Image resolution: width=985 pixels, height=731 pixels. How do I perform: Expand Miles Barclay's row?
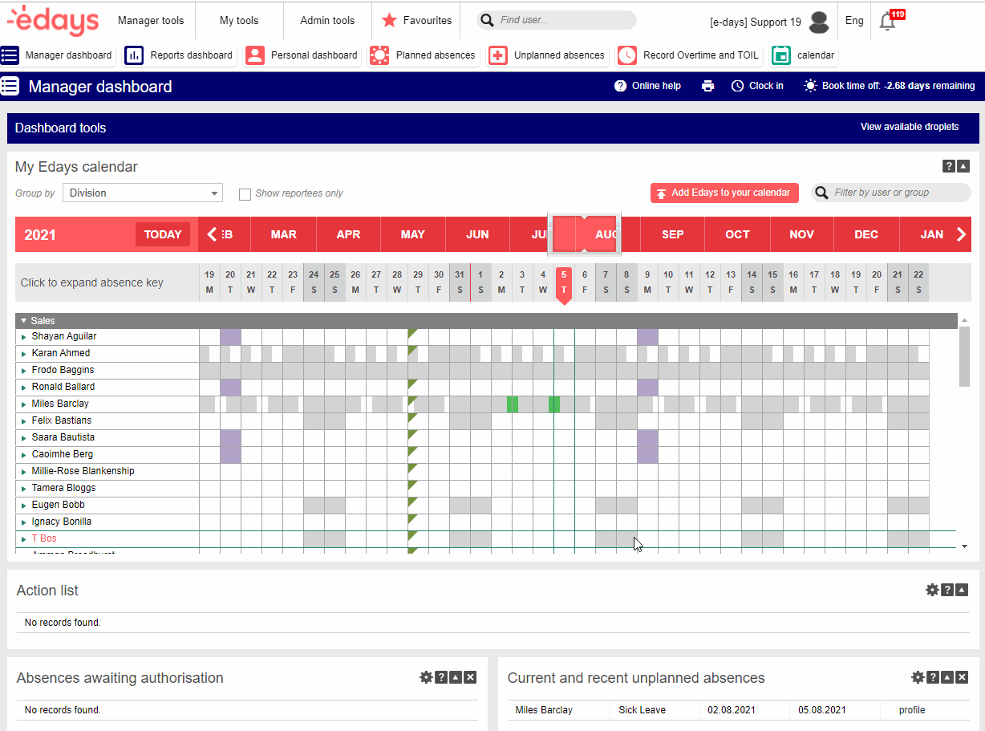pyautogui.click(x=24, y=404)
